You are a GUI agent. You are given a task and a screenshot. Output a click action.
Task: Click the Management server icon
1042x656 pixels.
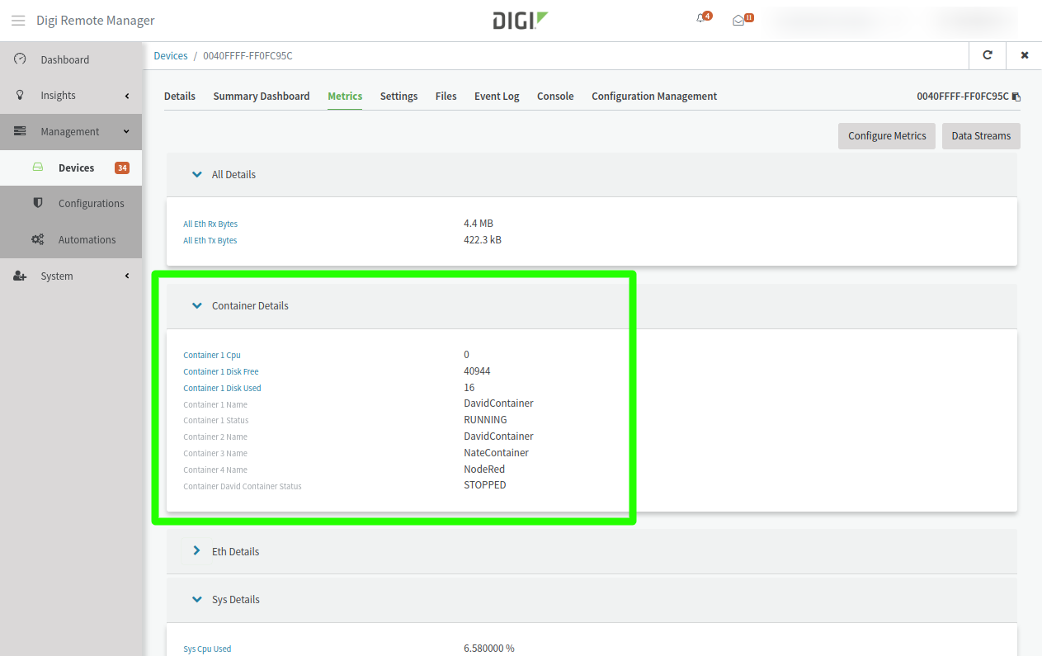coord(20,131)
